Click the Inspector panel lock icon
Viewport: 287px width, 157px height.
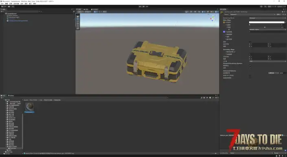[x=283, y=9]
